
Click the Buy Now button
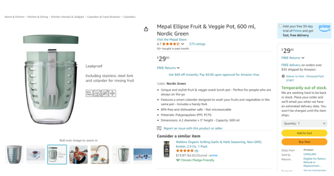tap(304, 142)
